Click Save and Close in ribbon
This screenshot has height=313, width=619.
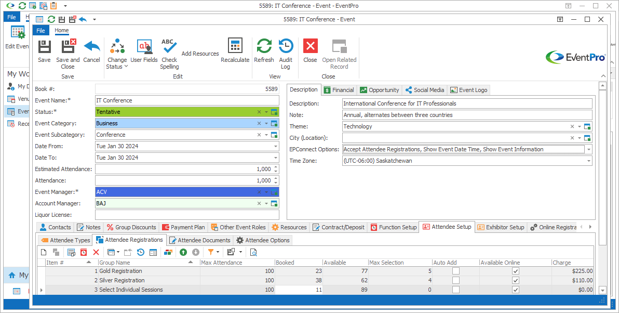coord(68,54)
